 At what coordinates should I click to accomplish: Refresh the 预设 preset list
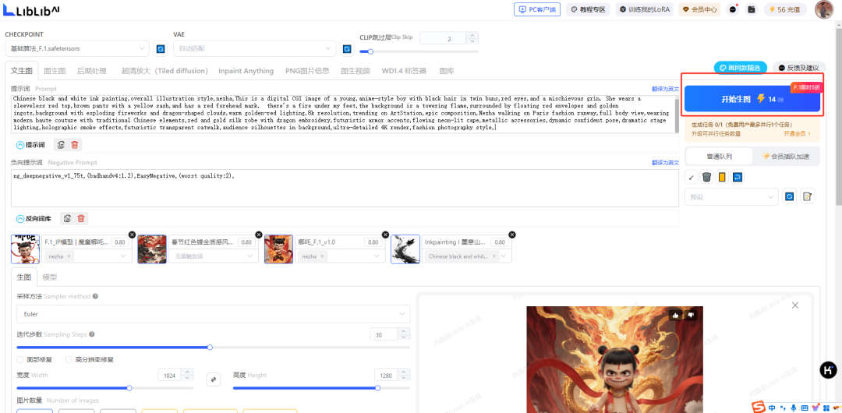(x=789, y=196)
